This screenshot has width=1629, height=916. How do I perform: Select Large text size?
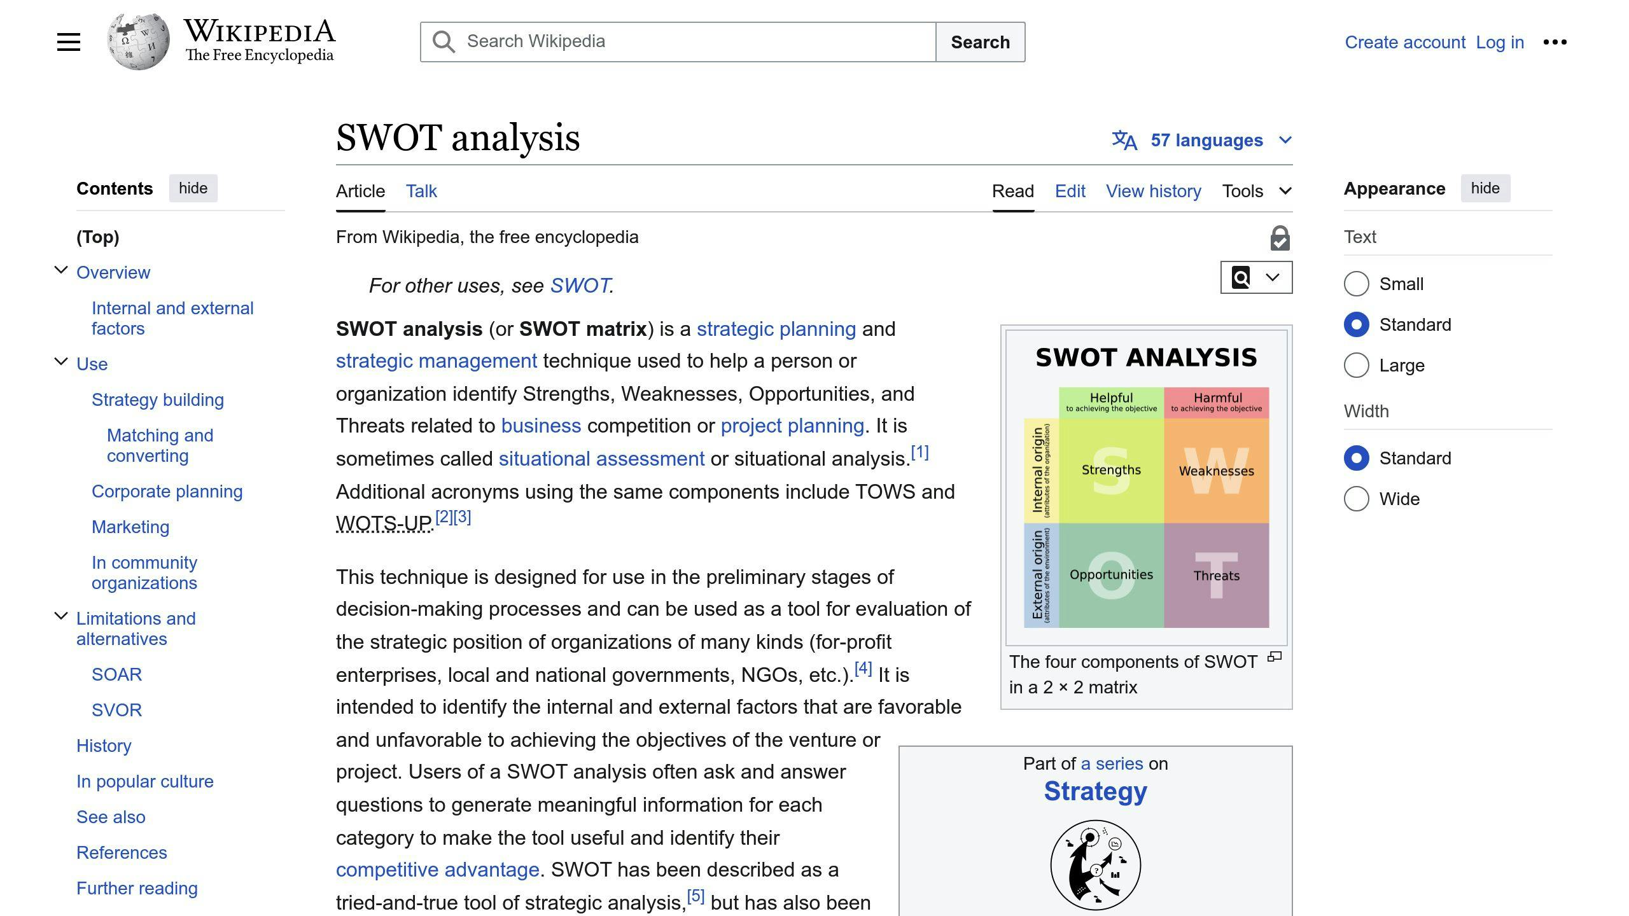click(x=1356, y=365)
